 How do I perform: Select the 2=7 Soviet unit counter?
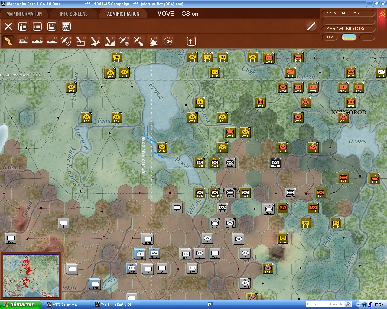pos(298,117)
